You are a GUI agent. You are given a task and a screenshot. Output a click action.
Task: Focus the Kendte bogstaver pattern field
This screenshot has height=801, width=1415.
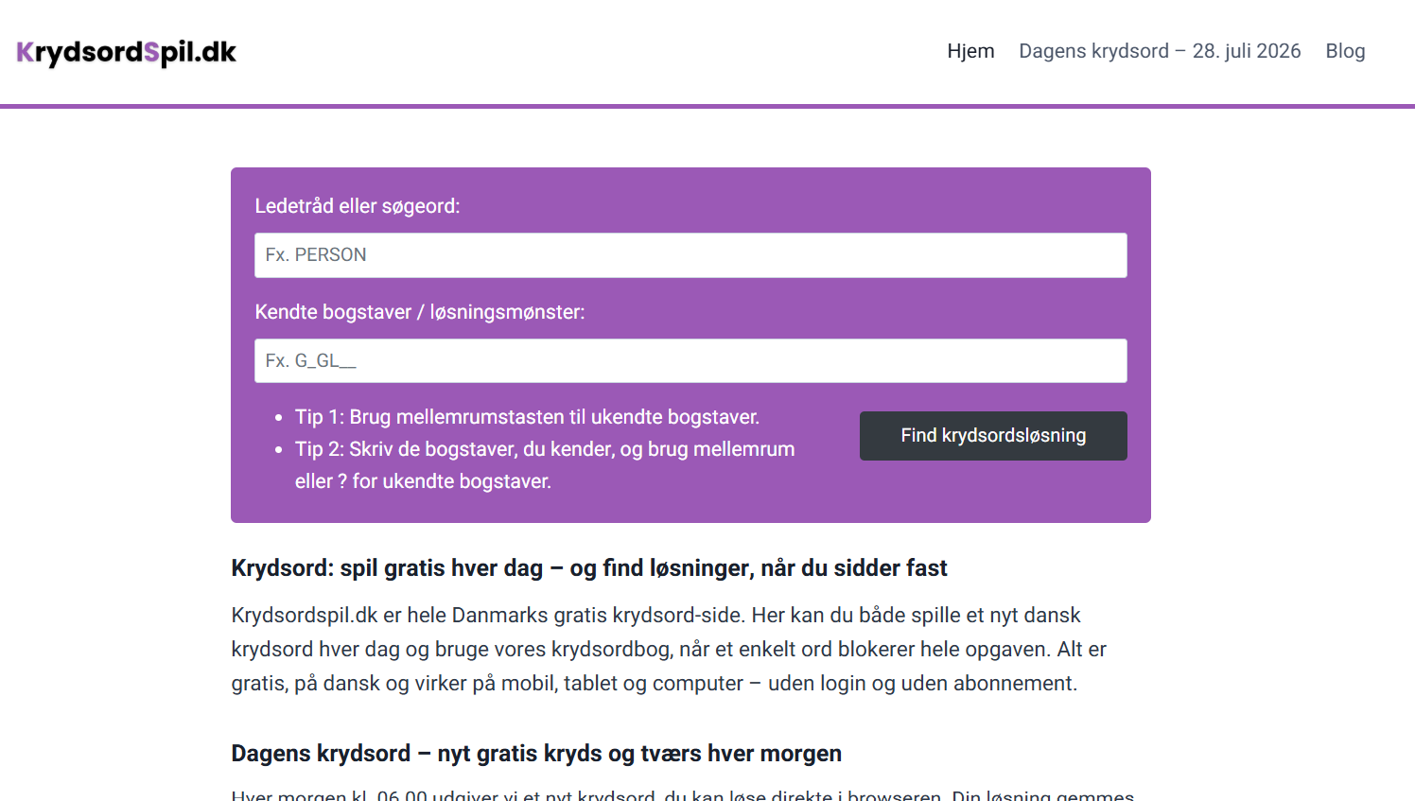click(x=690, y=361)
